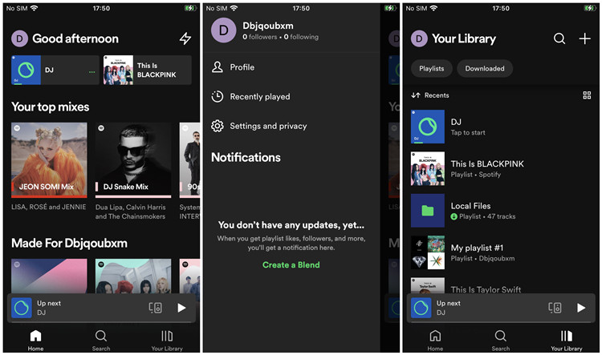Select Home tab in Library screen navbar
Image resolution: width=602 pixels, height=355 pixels.
[435, 340]
